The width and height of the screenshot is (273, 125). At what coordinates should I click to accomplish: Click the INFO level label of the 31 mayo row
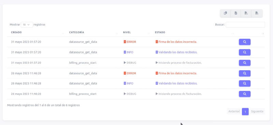point(129,52)
